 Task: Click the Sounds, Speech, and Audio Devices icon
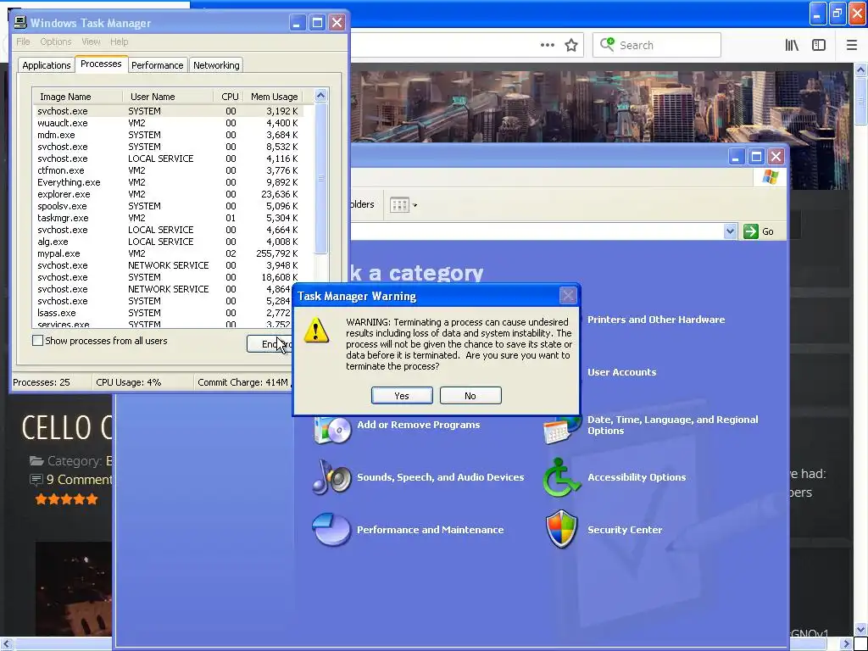click(332, 476)
